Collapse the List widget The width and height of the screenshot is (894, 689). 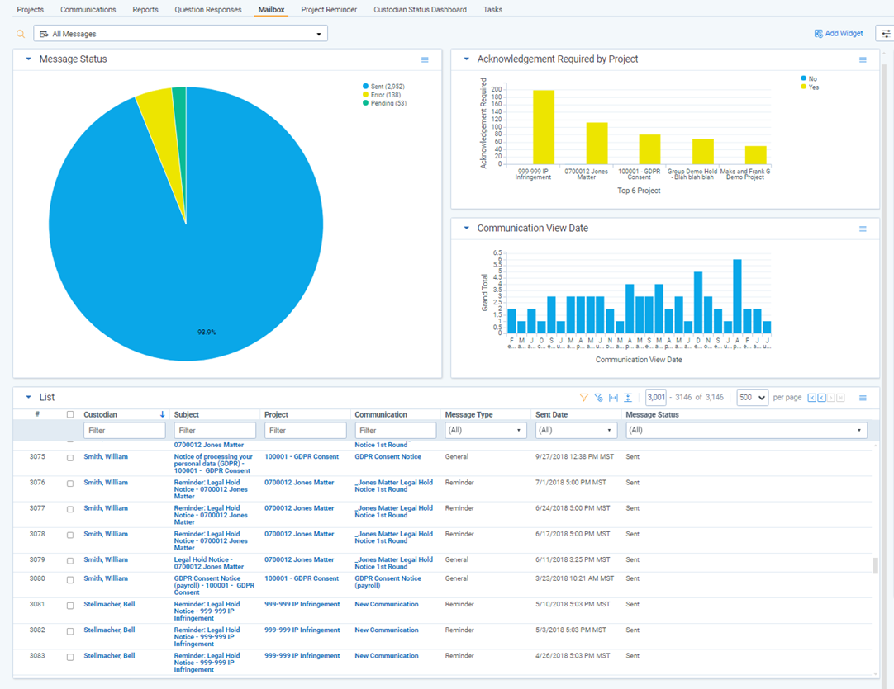(x=29, y=398)
